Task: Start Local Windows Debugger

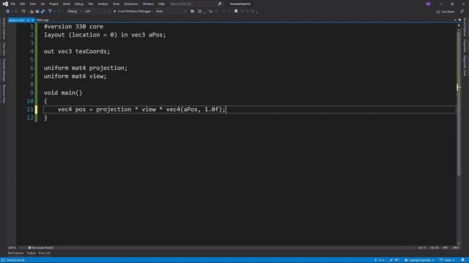Action: pyautogui.click(x=133, y=12)
